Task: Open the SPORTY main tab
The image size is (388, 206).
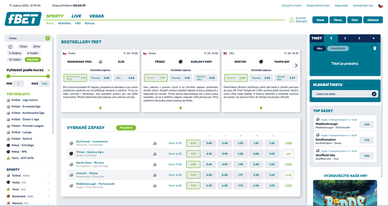Action: pos(55,16)
